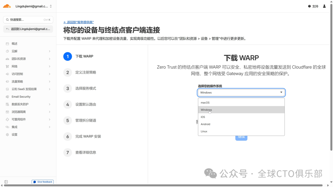Expand the 团队和资源 menu chevron
This screenshot has width=333, height=187.
[x=49, y=59]
